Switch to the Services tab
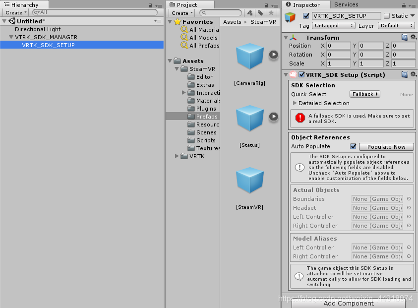The width and height of the screenshot is (418, 308). 346,5
